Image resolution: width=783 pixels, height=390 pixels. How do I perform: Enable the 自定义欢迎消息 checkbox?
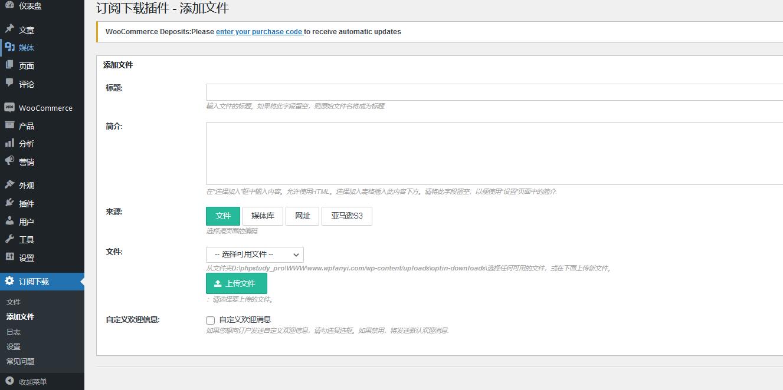point(210,320)
